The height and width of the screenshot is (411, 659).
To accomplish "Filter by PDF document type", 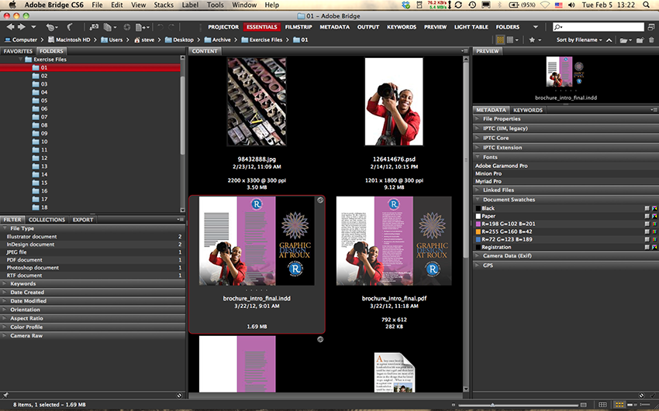I will (x=92, y=260).
